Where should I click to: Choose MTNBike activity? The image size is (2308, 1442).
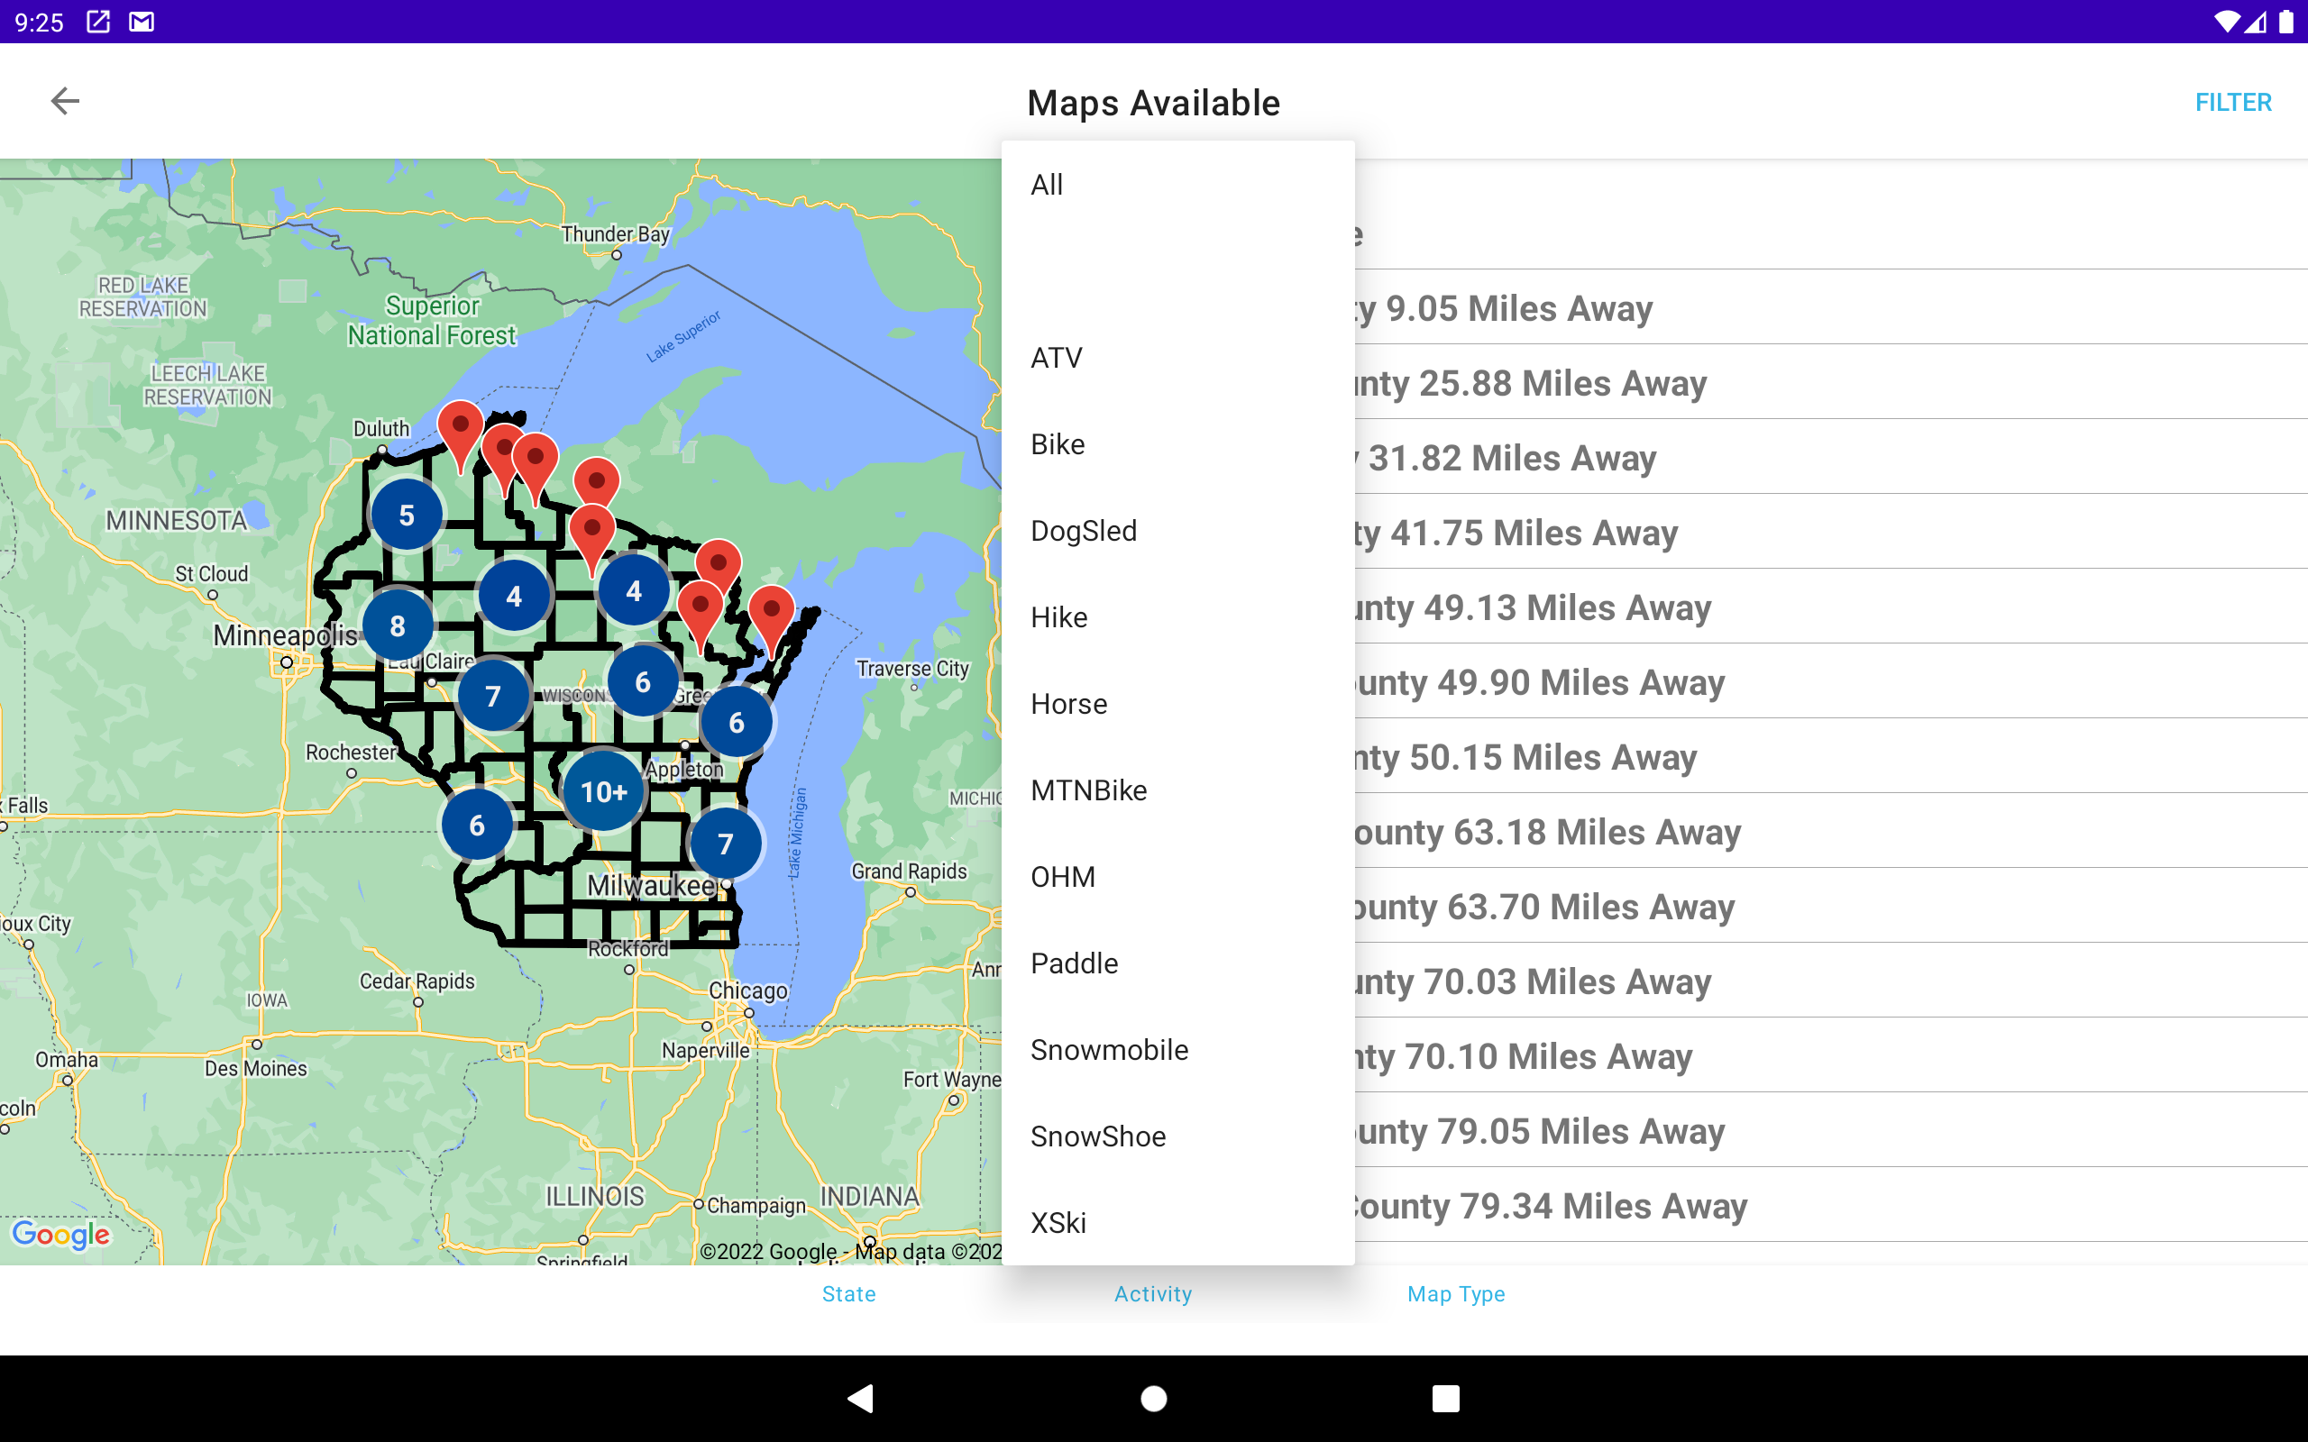(x=1177, y=790)
